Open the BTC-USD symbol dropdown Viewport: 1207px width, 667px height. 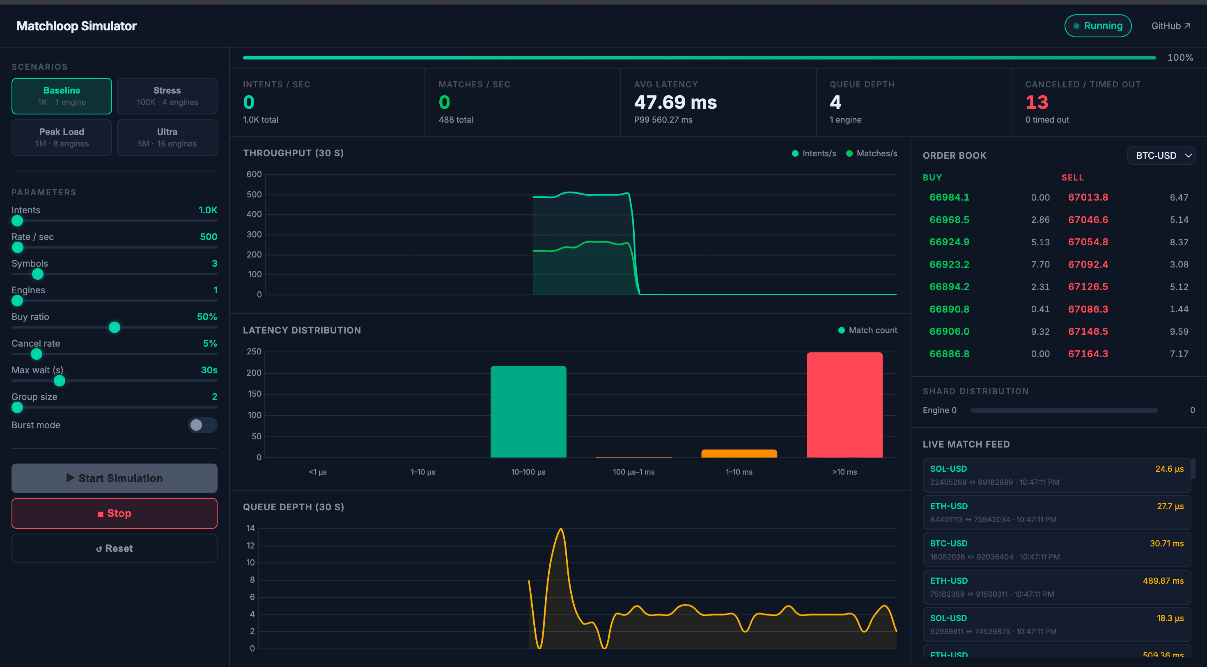tap(1161, 155)
